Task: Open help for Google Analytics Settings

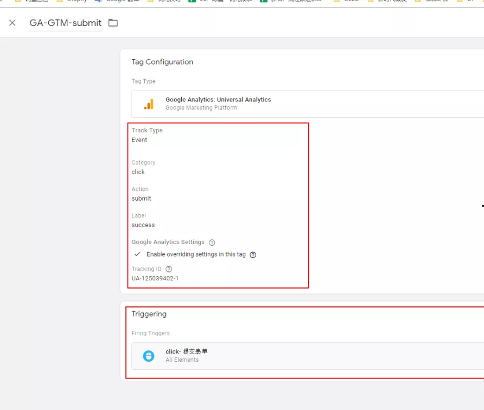Action: pyautogui.click(x=212, y=242)
